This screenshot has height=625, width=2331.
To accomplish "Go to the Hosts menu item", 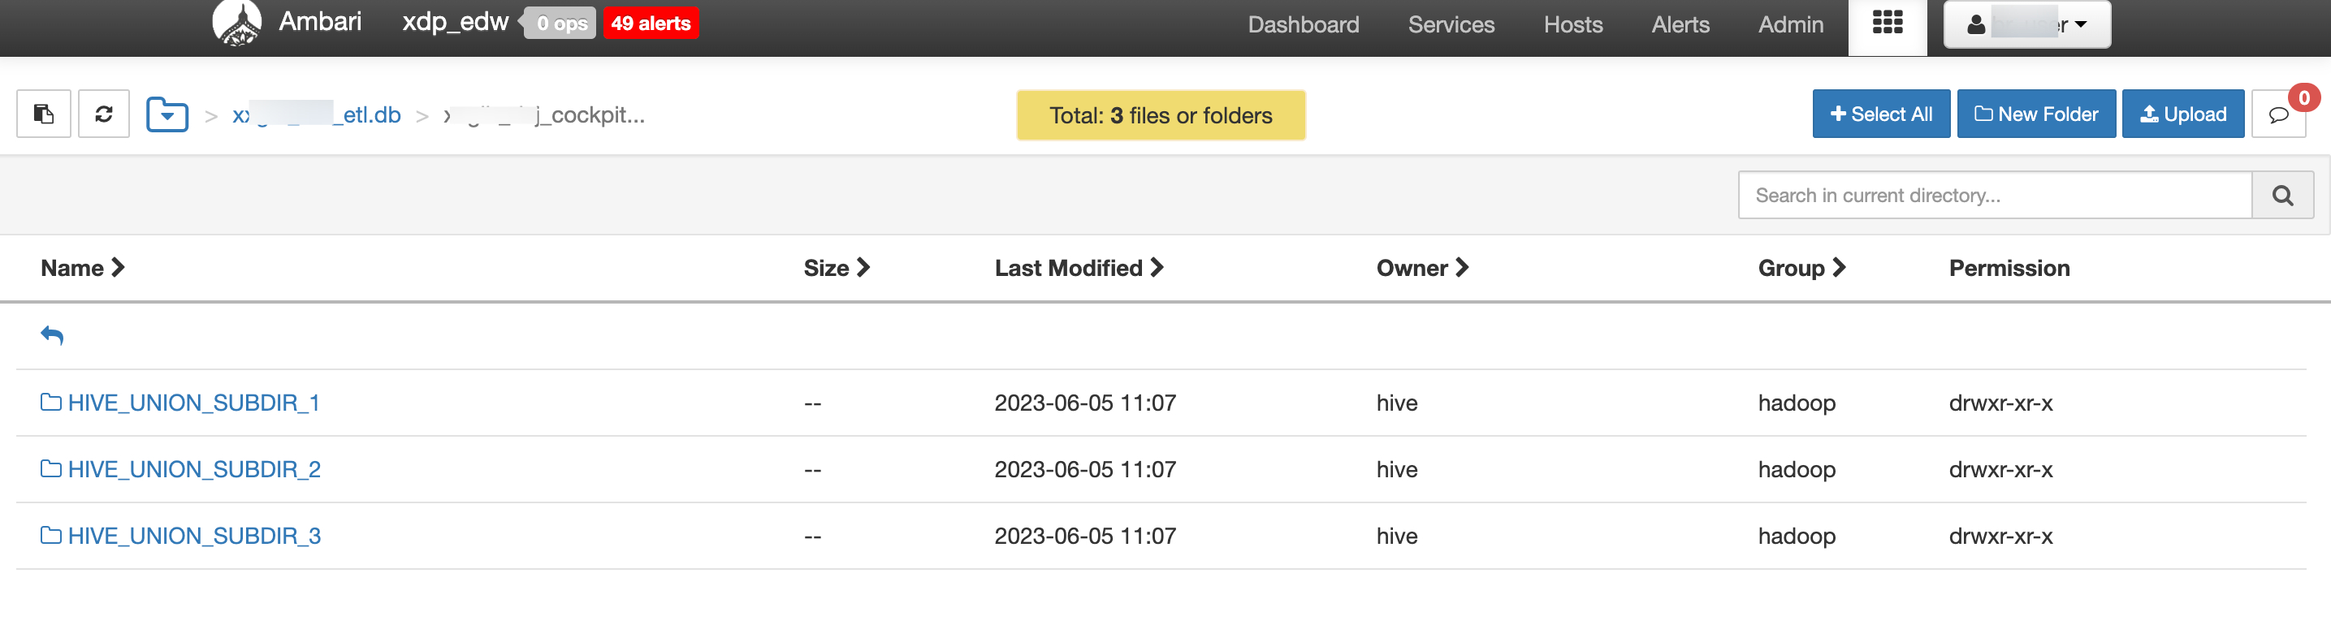I will (1572, 24).
